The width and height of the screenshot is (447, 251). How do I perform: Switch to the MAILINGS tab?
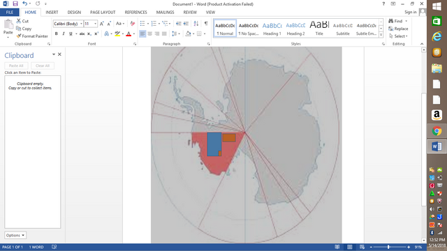click(165, 13)
